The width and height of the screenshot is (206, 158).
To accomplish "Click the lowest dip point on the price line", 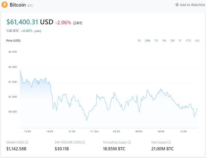I will 87,120.
